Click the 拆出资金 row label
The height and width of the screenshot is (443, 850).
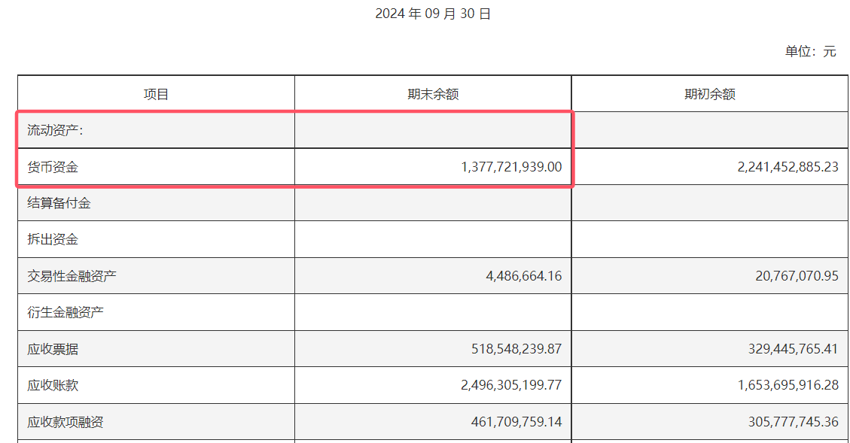tap(53, 239)
